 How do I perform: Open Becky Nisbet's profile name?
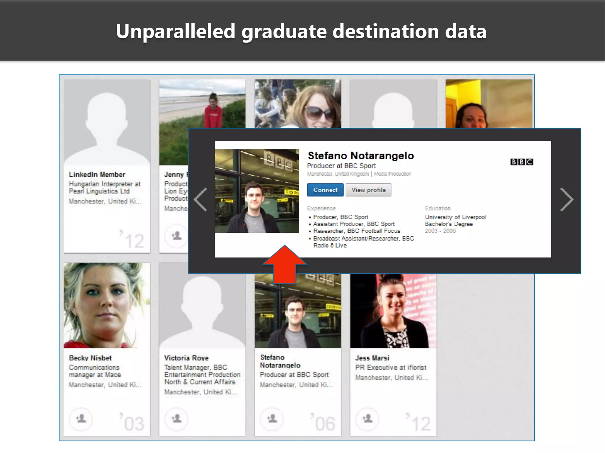[90, 358]
